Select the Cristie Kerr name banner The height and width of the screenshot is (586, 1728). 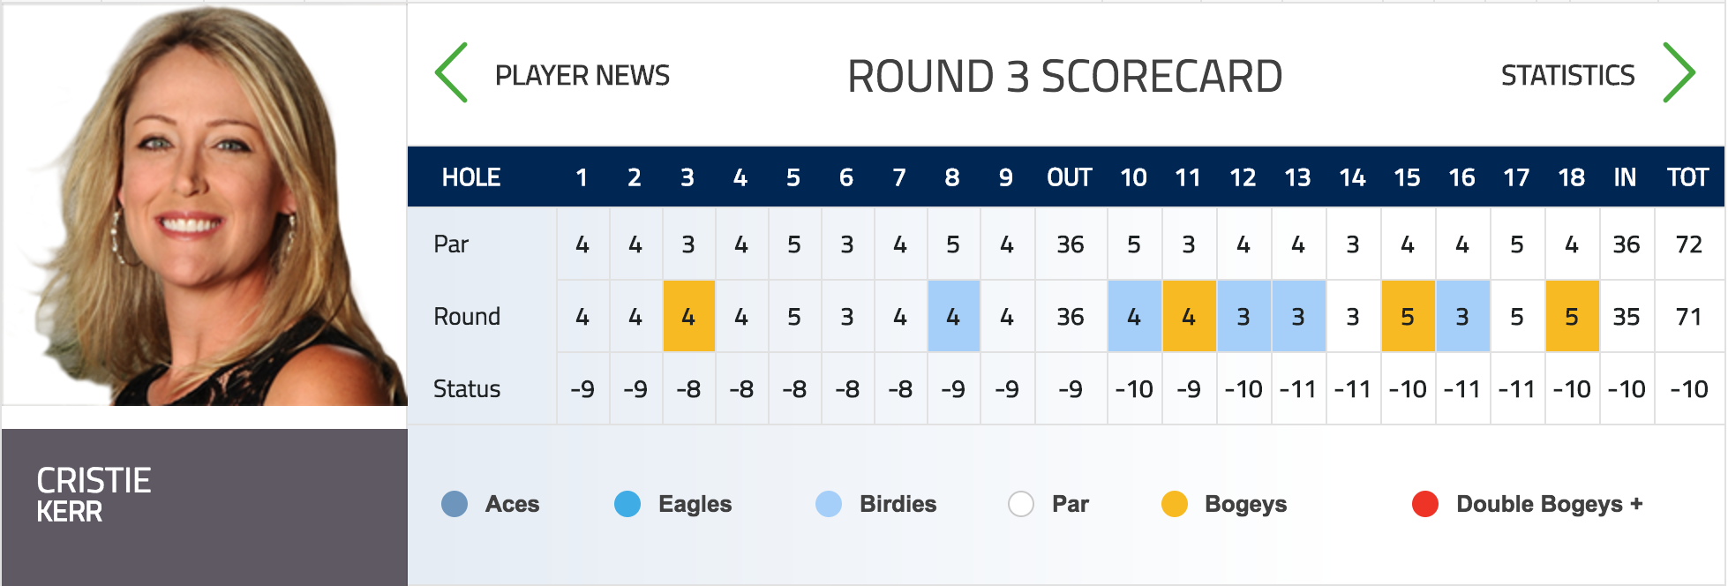coord(205,507)
